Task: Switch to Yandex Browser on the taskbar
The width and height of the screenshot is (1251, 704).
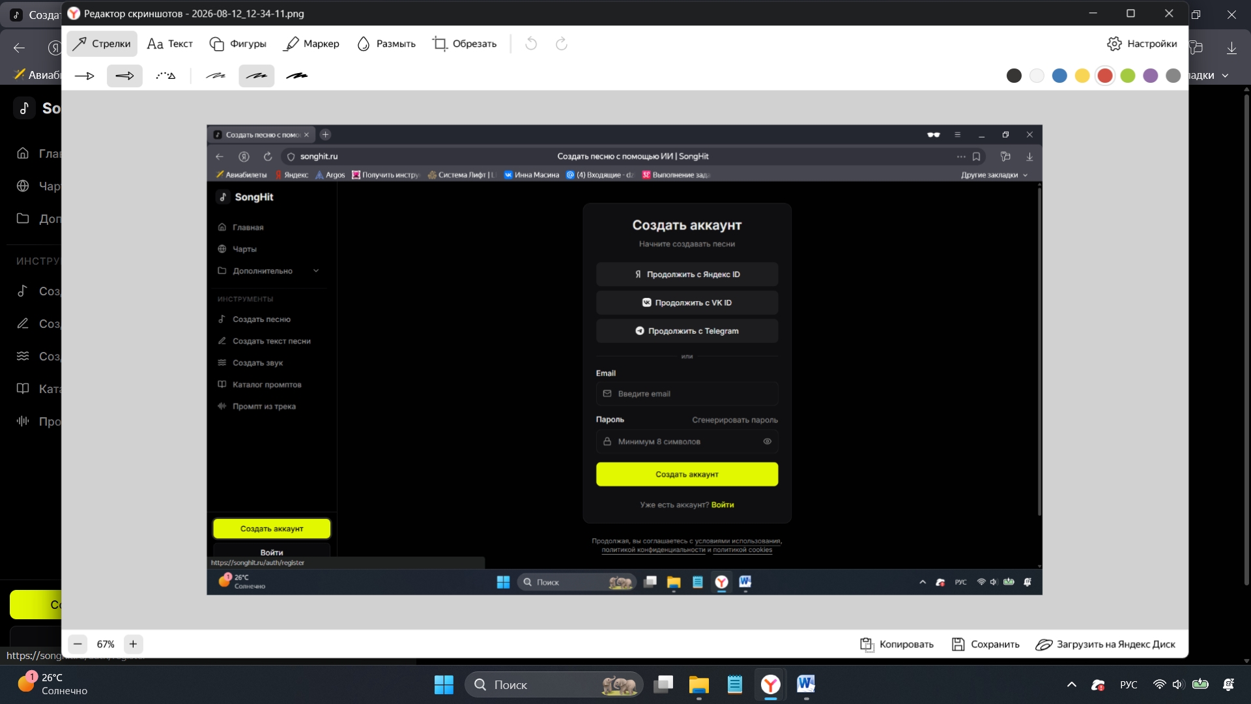Action: [771, 684]
